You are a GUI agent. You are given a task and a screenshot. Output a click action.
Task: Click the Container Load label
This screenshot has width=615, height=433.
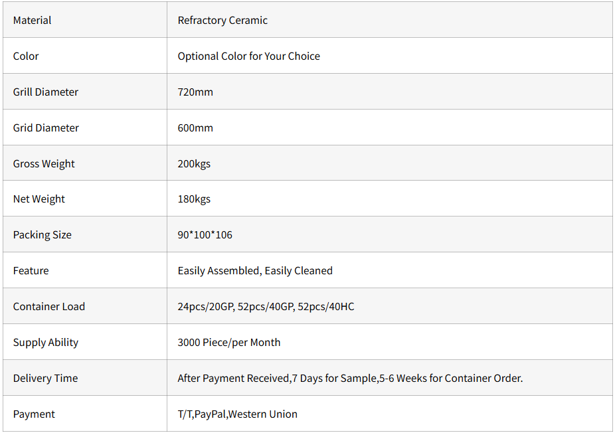click(49, 307)
